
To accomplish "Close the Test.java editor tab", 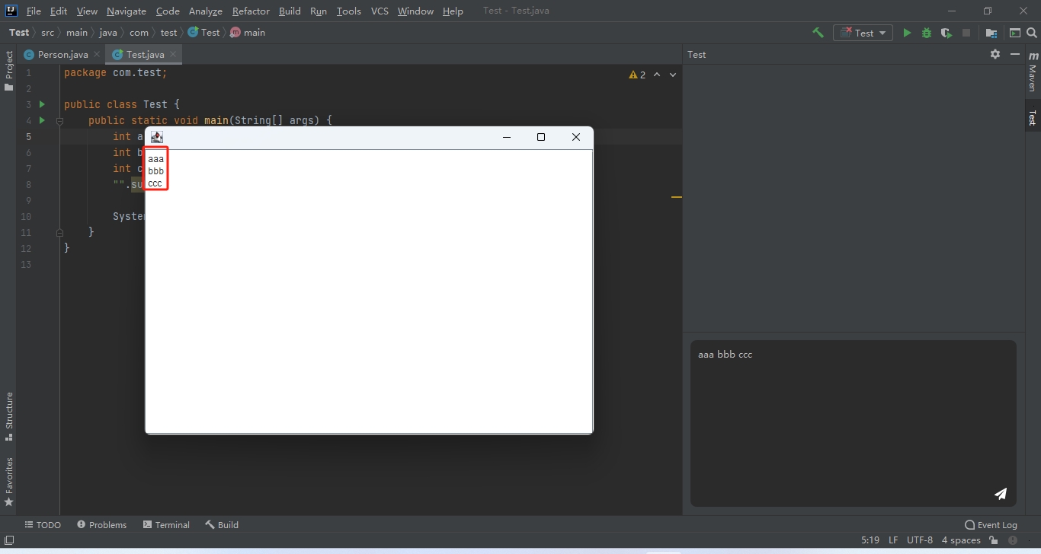I will [x=173, y=54].
